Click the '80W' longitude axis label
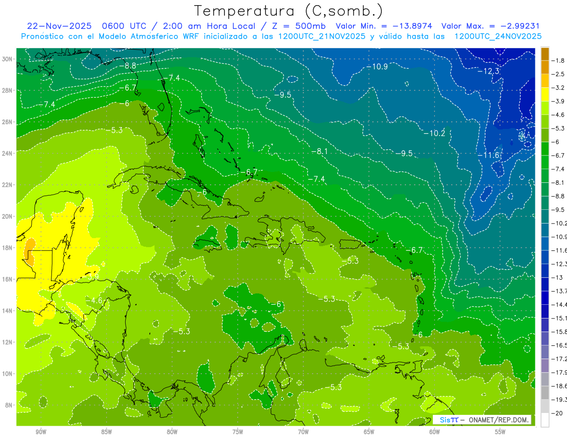 coord(172,432)
